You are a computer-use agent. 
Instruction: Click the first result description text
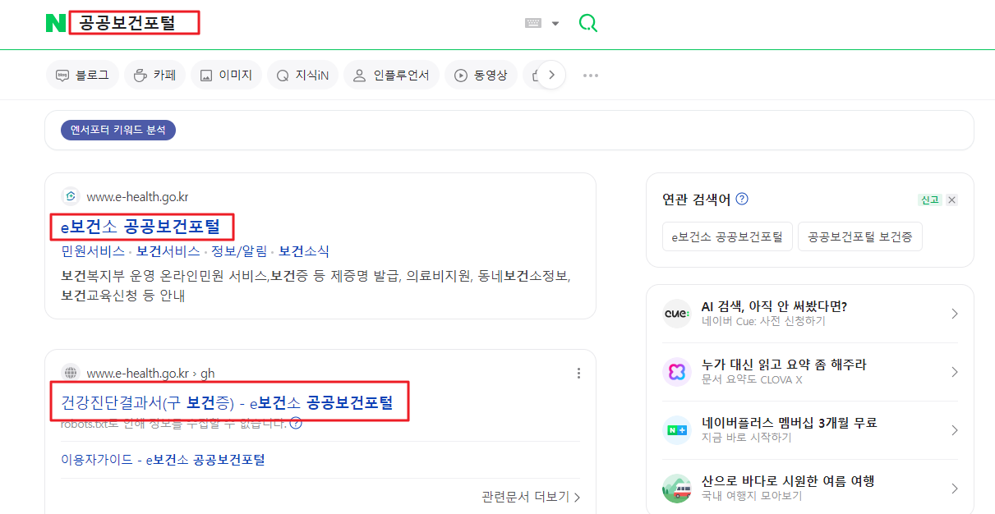(316, 285)
